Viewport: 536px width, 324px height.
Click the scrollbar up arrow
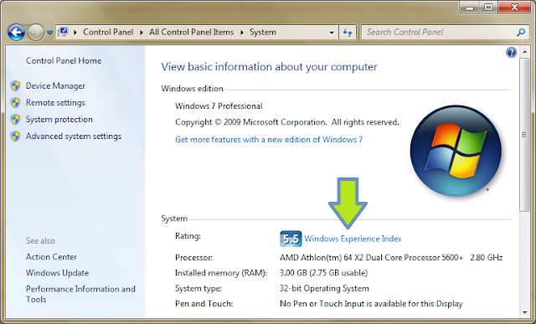point(525,52)
